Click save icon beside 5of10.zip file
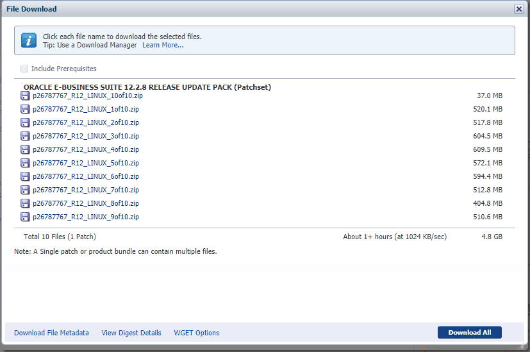This screenshot has height=352, width=530. pyautogui.click(x=25, y=163)
